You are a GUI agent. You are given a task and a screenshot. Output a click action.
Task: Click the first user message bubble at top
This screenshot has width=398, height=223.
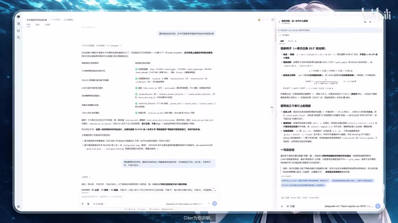(187, 33)
